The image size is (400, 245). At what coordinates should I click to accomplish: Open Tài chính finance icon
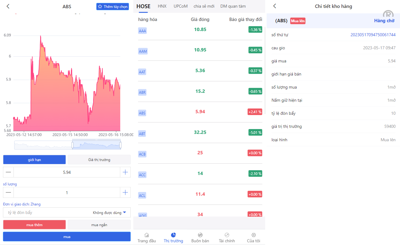[227, 235]
